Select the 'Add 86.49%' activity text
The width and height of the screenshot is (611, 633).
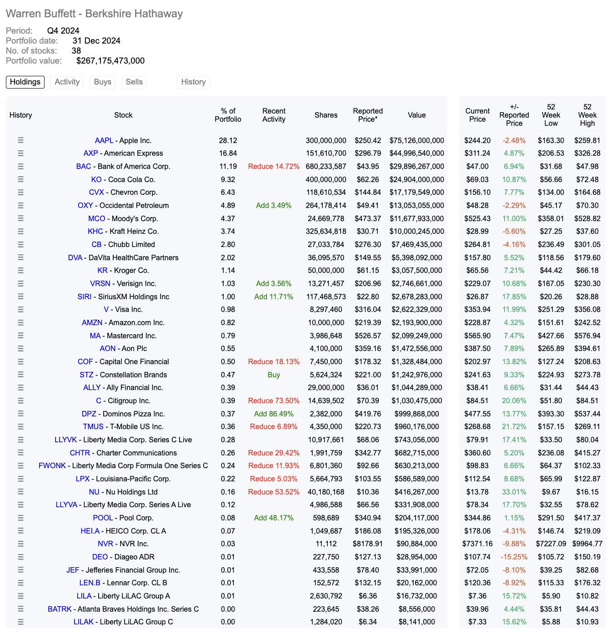tap(274, 414)
